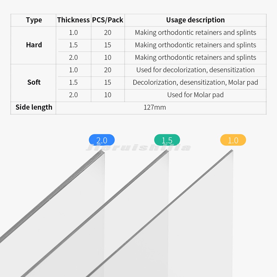Click the blue 2.0 thickness badge

[x=102, y=140]
